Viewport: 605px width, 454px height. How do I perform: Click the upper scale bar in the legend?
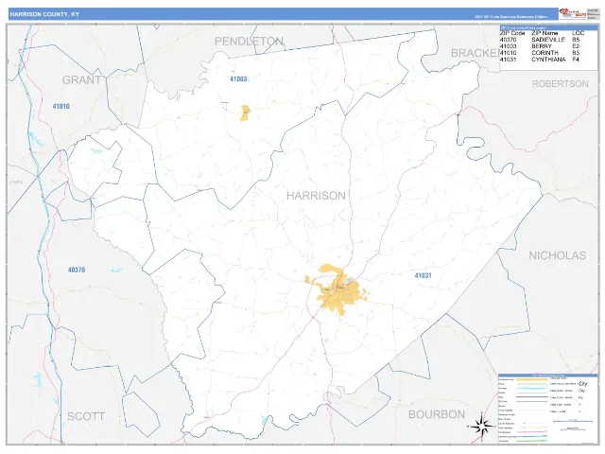click(x=573, y=421)
